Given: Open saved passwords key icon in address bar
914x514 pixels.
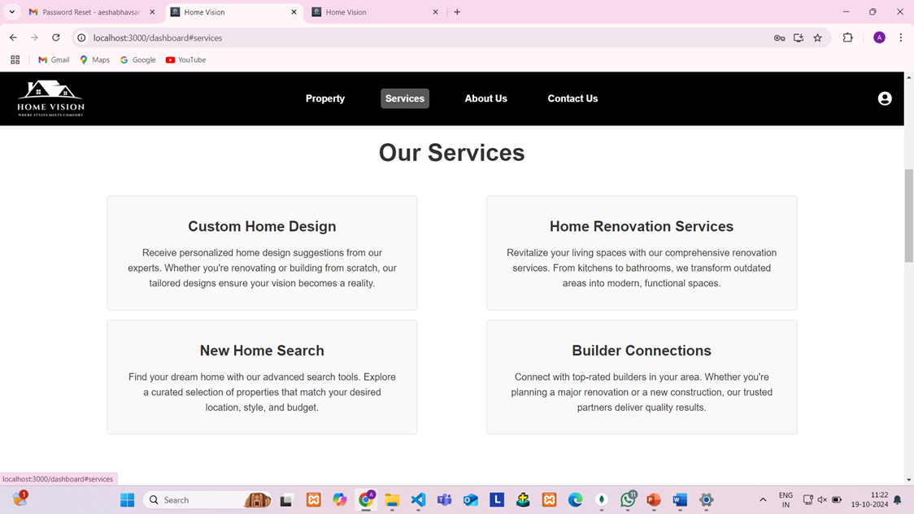Looking at the screenshot, I should (779, 37).
